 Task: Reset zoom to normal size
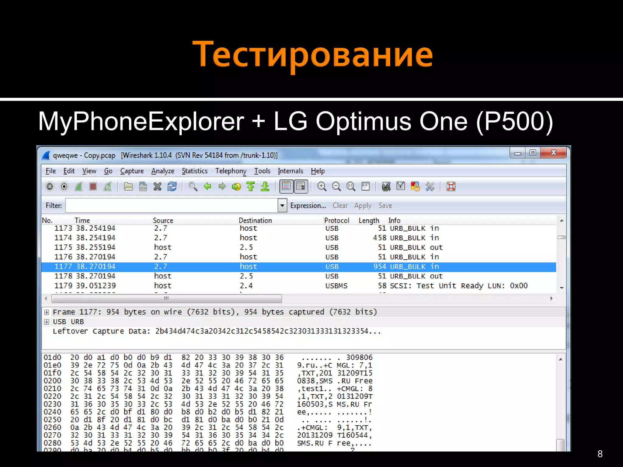351,186
